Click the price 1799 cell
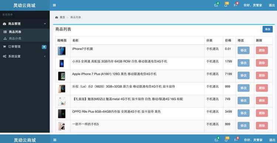Screen dimensions: 277x143 tap(228, 61)
